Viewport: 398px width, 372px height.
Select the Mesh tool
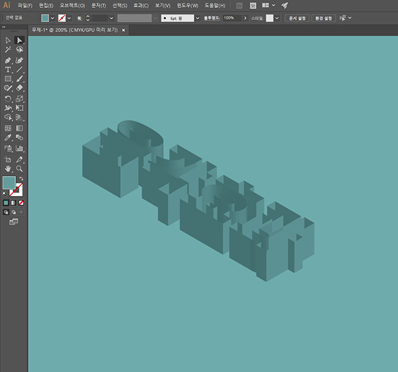(x=8, y=128)
